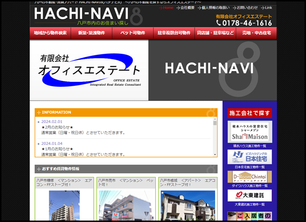Screen dimensions: 306x222
Task: Click the ★2月のお知らせ★ news text
Action: pos(57,127)
